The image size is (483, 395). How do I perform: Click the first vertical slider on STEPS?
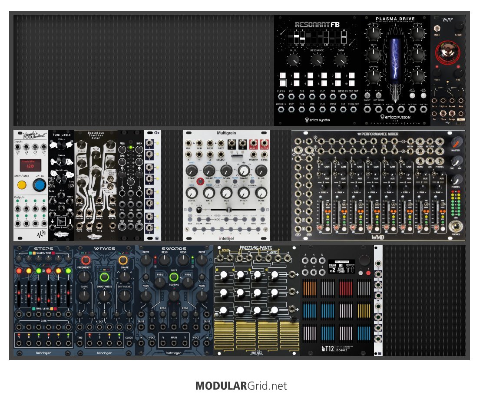[x=19, y=293]
